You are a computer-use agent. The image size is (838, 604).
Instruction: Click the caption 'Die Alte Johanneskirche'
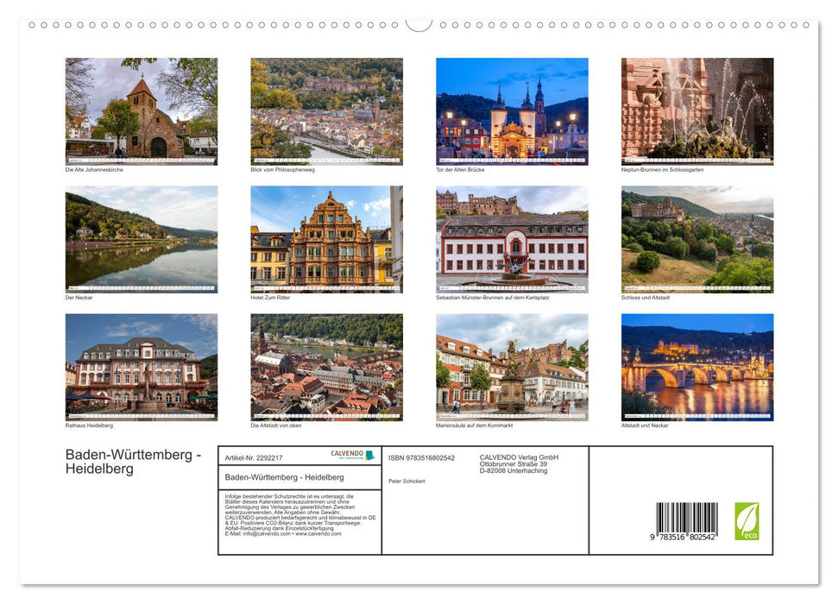(x=94, y=170)
